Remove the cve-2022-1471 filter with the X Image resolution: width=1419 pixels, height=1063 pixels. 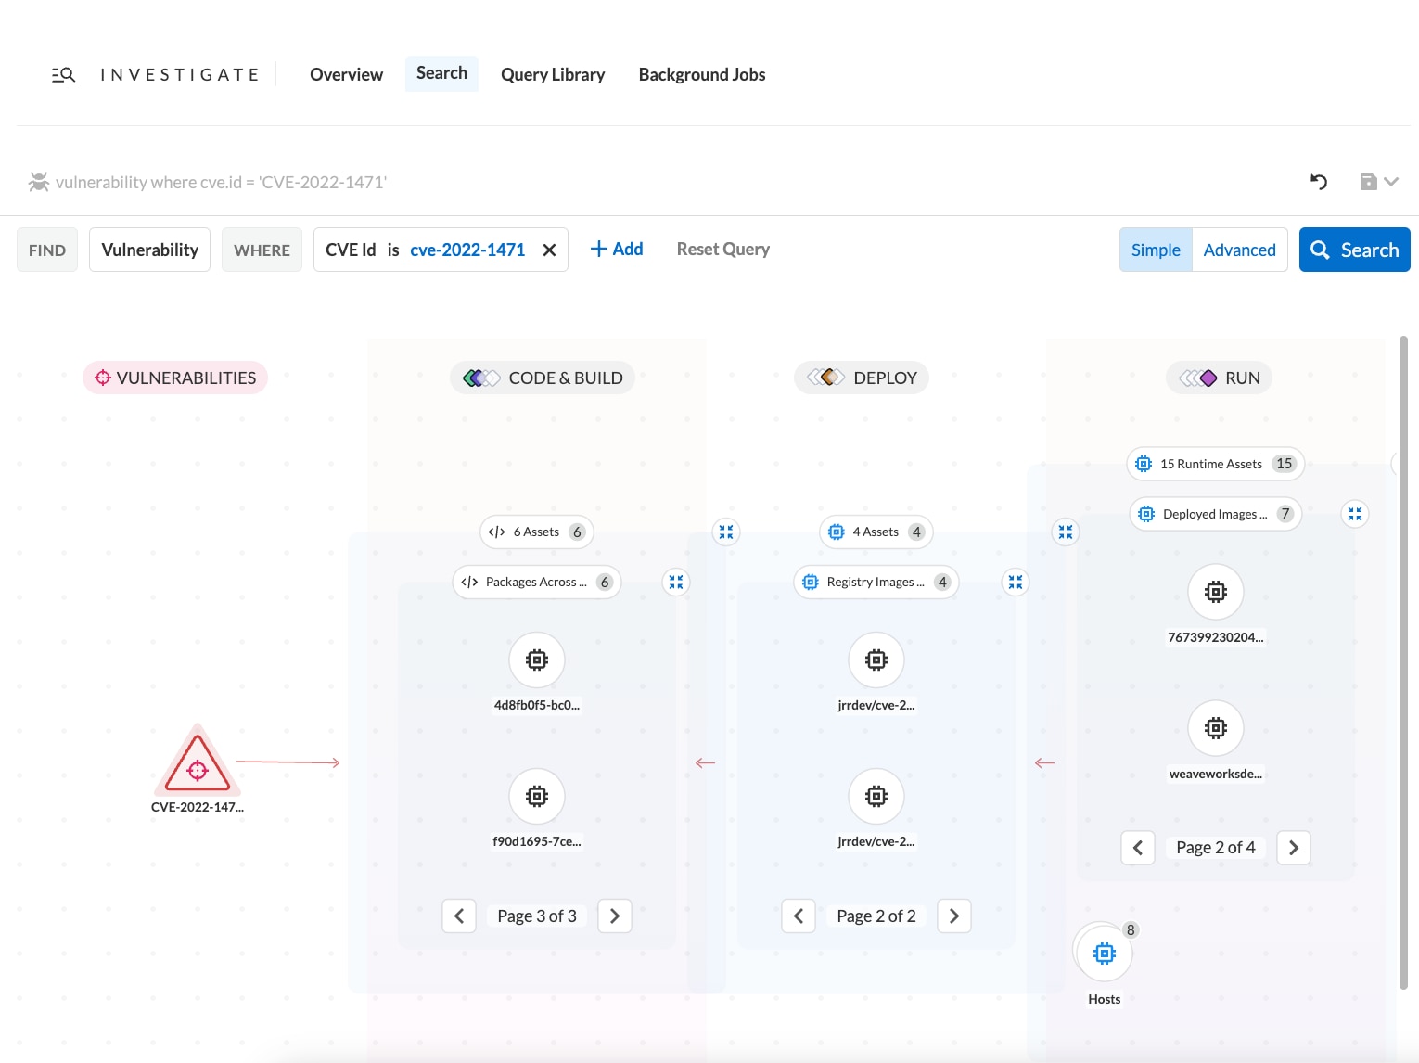coord(548,250)
